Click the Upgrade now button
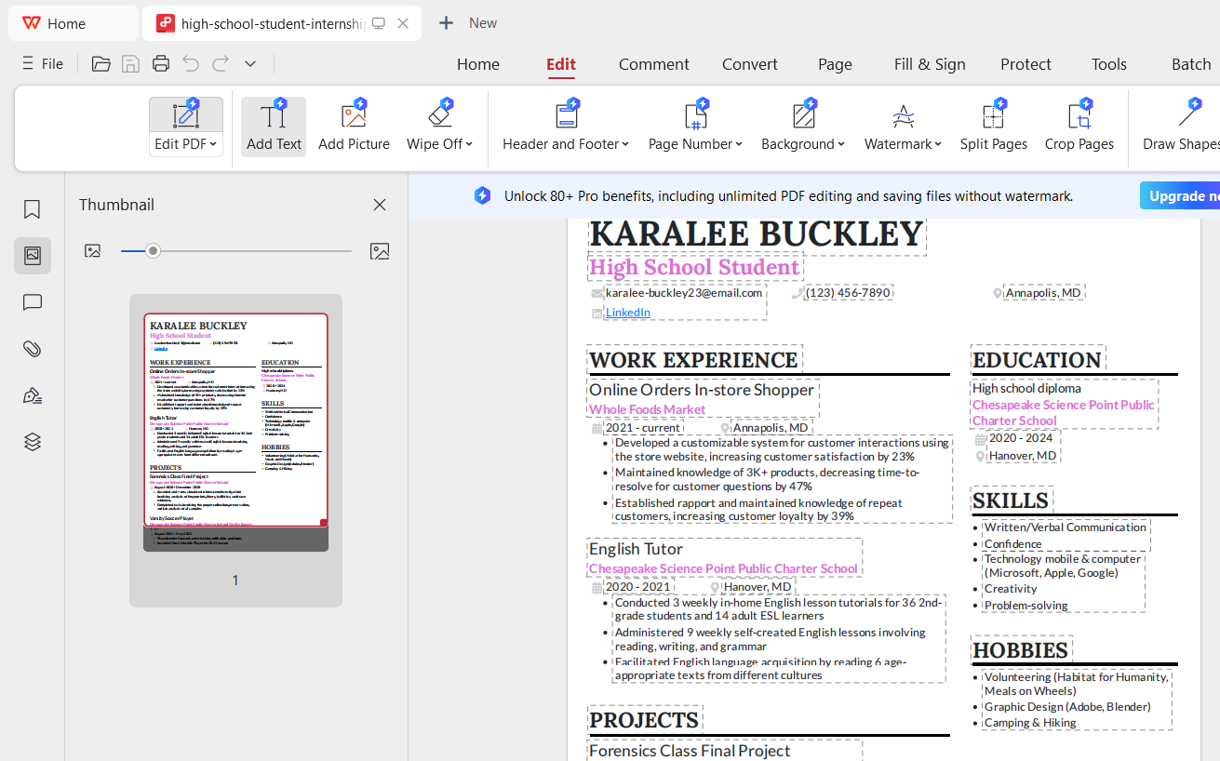This screenshot has height=761, width=1220. click(x=1188, y=195)
